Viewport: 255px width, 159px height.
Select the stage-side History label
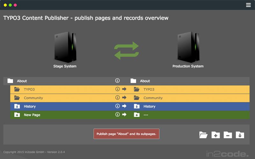point(30,106)
